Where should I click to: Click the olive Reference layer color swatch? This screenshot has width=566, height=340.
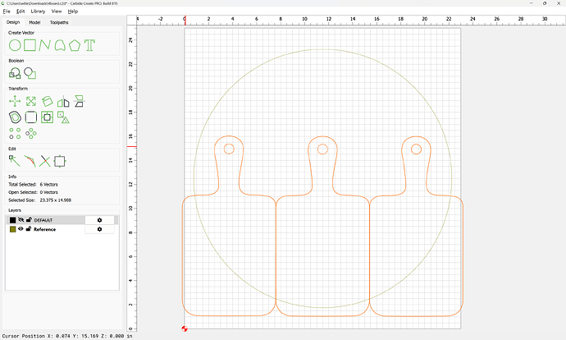12,229
